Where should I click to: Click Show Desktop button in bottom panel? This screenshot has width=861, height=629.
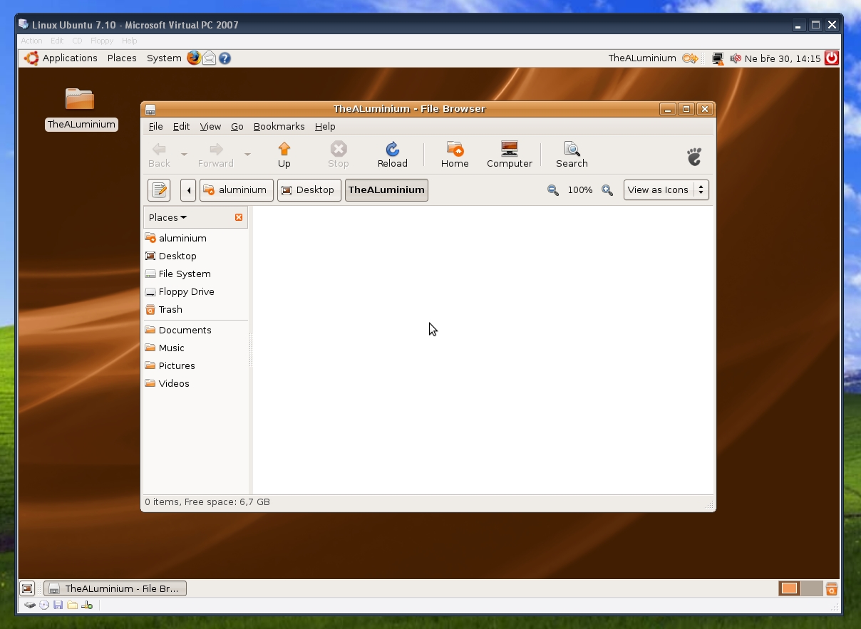[x=27, y=588]
